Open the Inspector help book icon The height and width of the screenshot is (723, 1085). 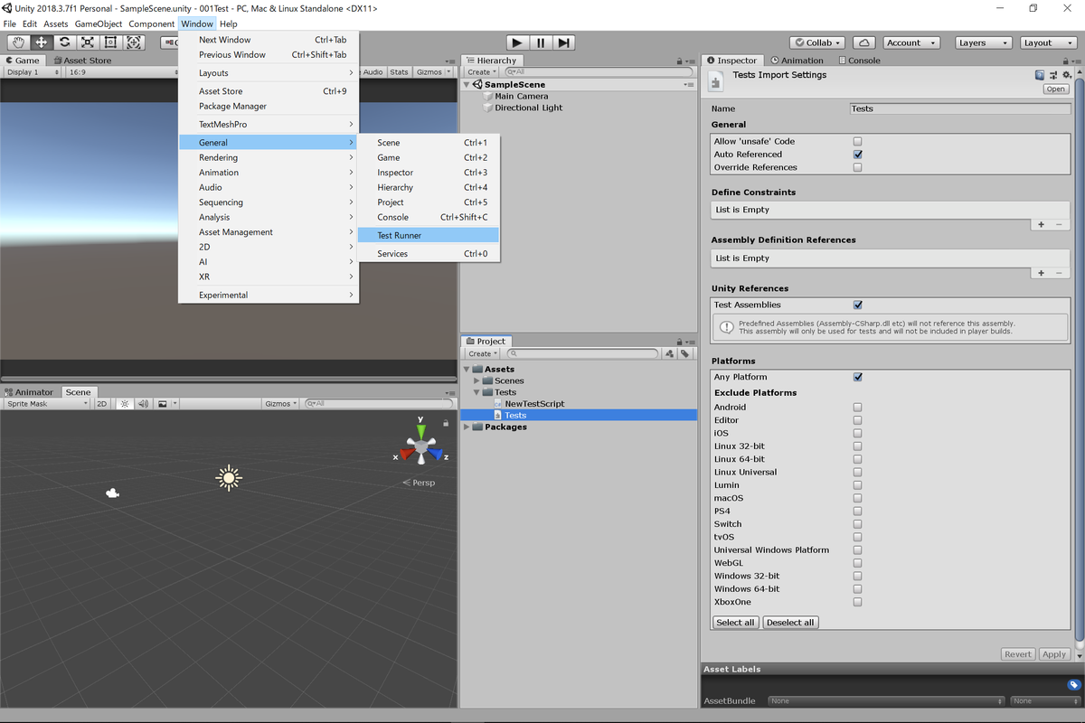[x=1040, y=75]
